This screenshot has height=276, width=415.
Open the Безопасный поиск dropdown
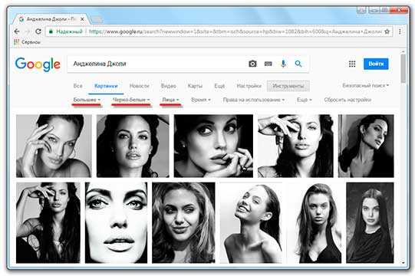click(365, 85)
